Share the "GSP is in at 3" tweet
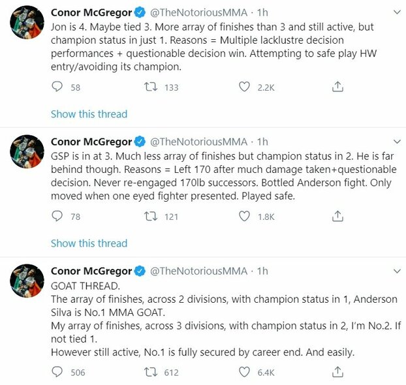Viewport: 406px width, 385px height. pyautogui.click(x=337, y=216)
